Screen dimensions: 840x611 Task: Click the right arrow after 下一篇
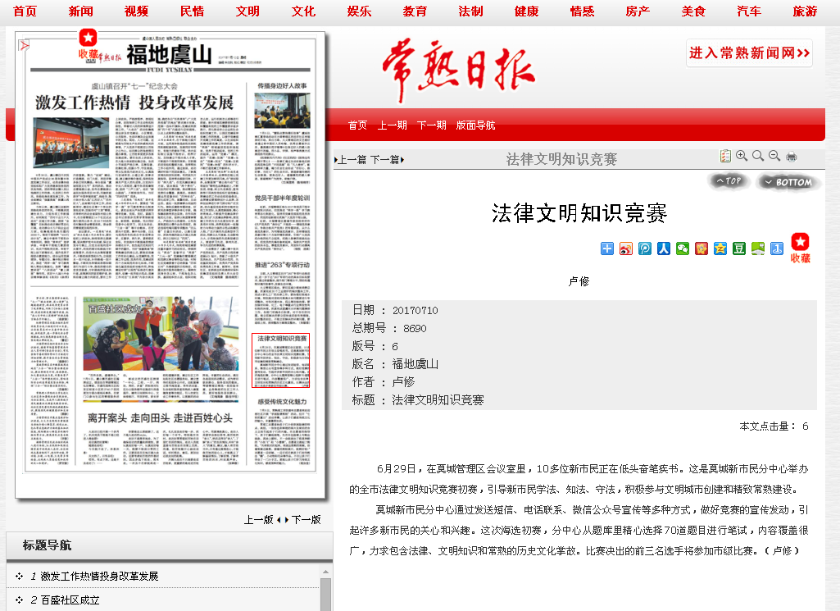402,160
